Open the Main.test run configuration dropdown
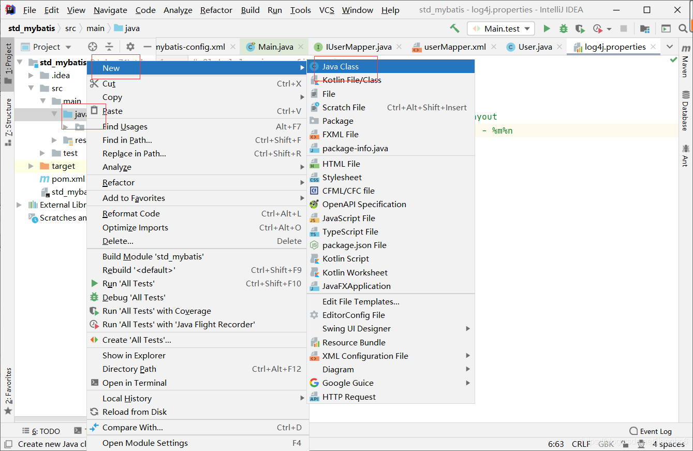 coord(500,28)
